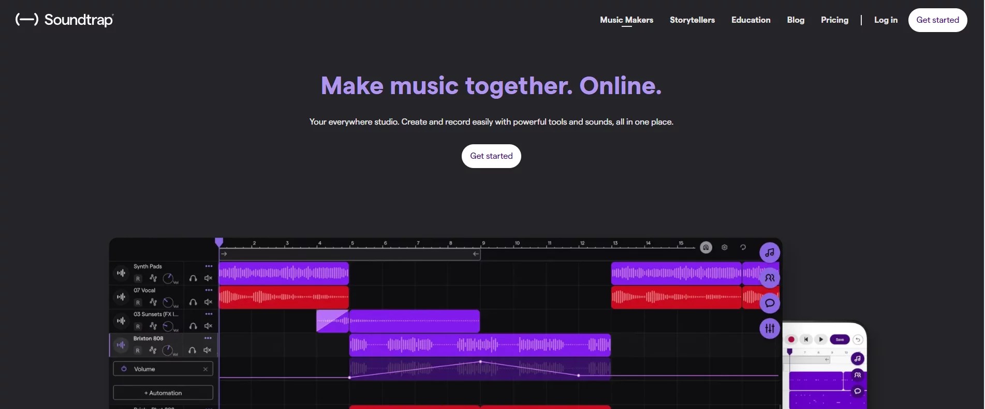Open the collaborators people button
The height and width of the screenshot is (409, 985).
tap(770, 278)
